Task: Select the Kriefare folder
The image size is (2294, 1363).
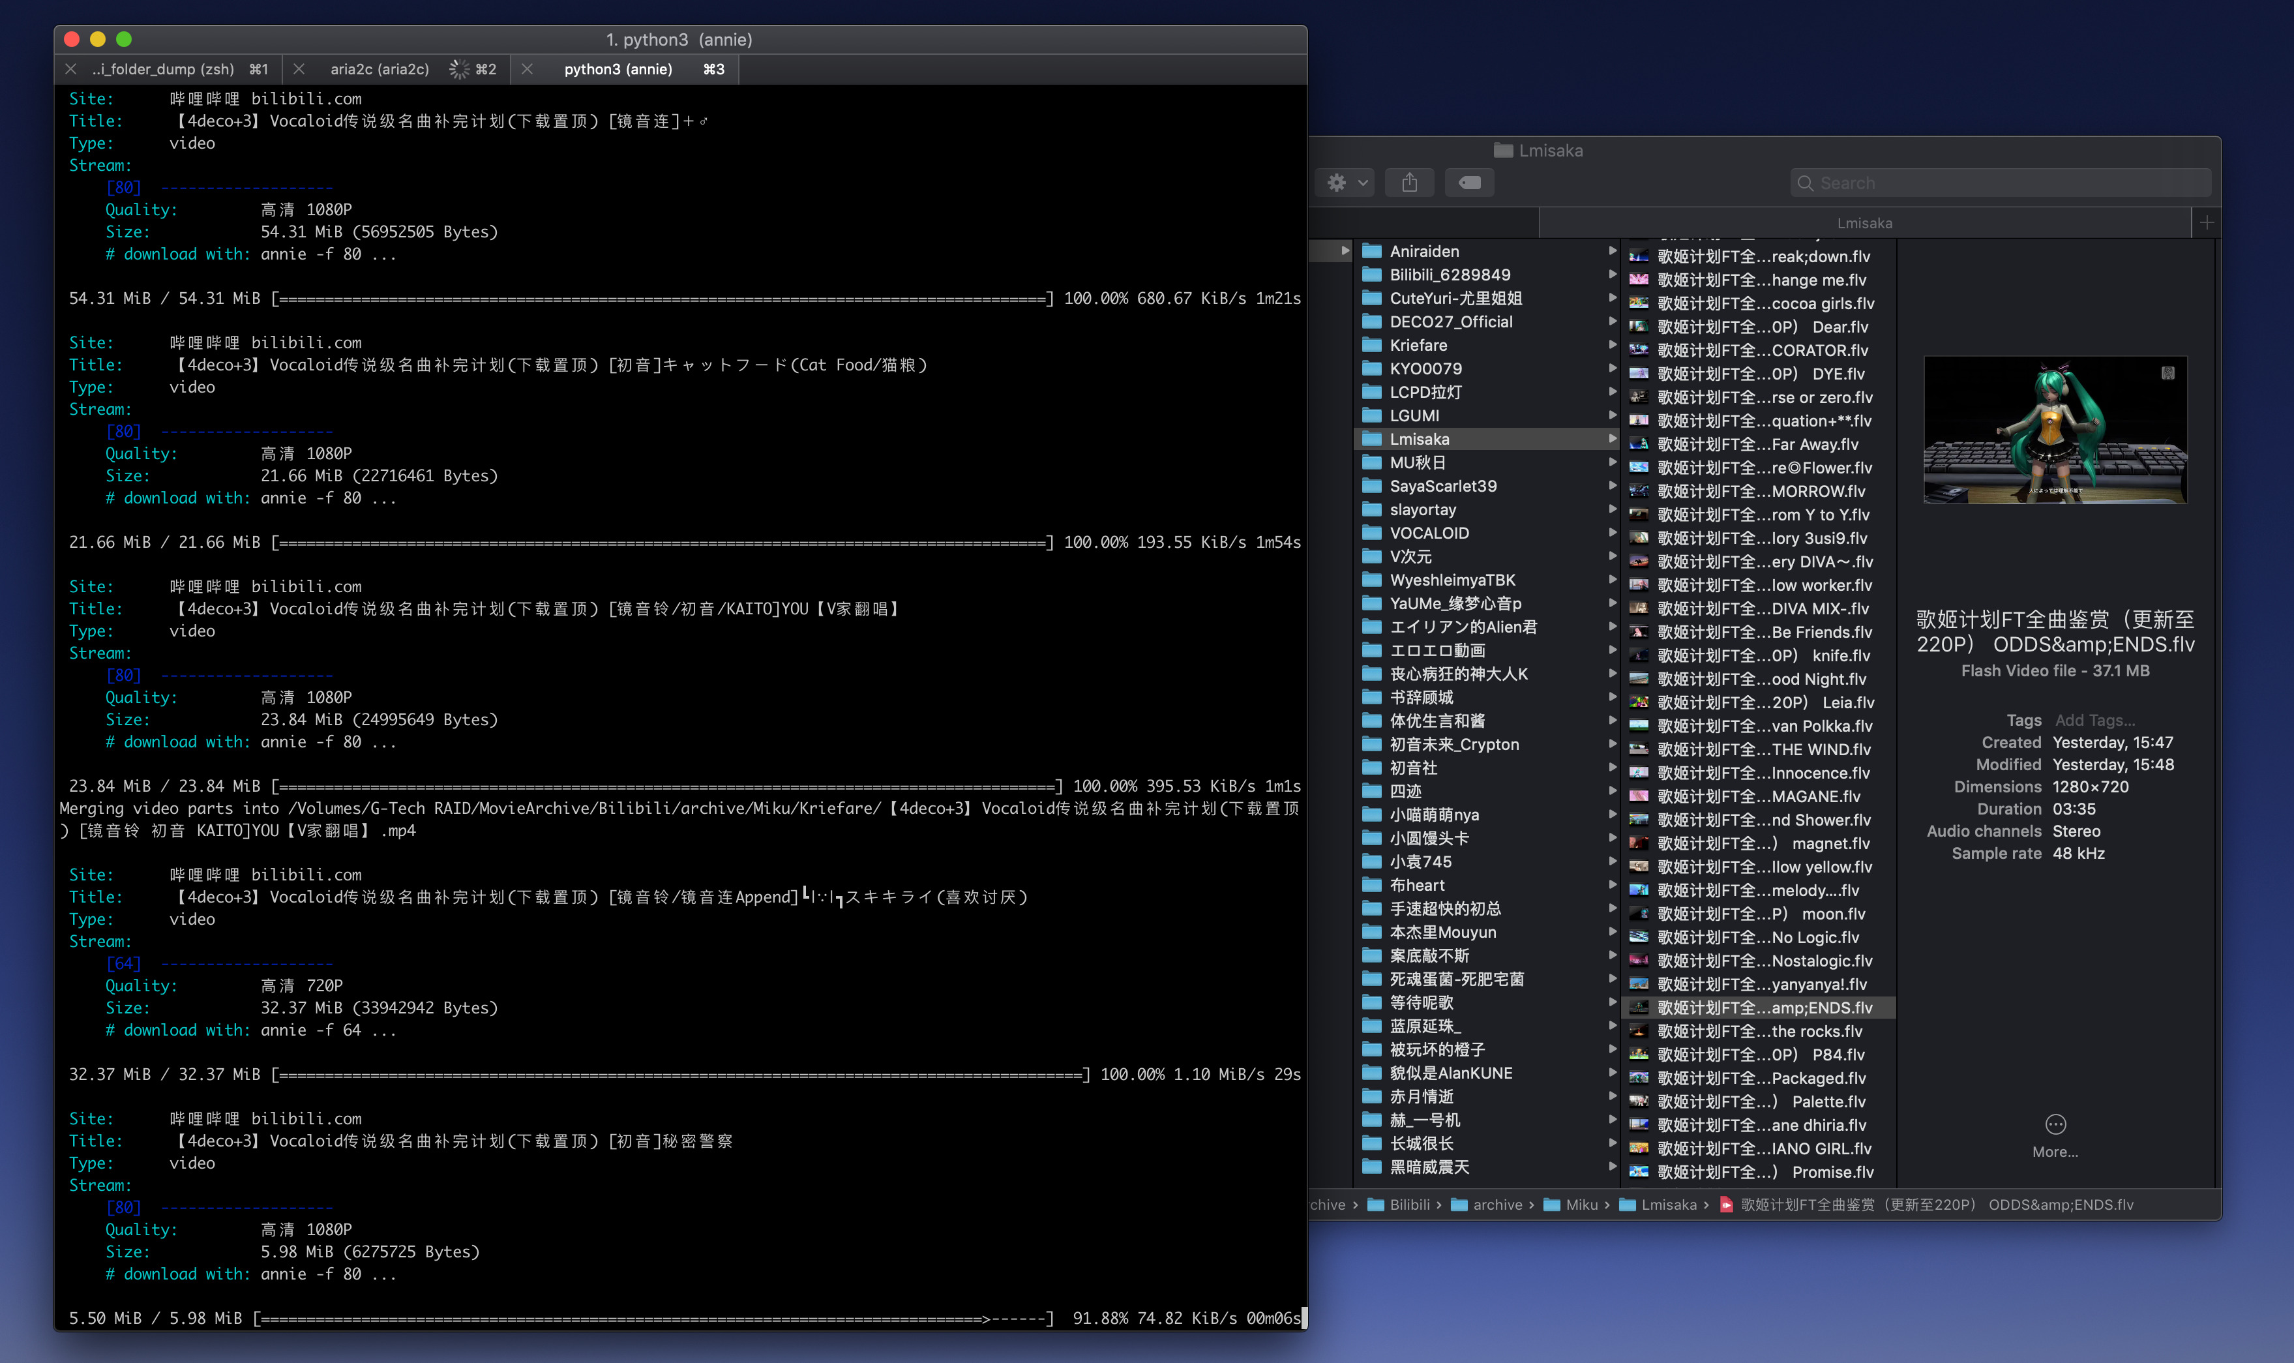Action: 1418,346
